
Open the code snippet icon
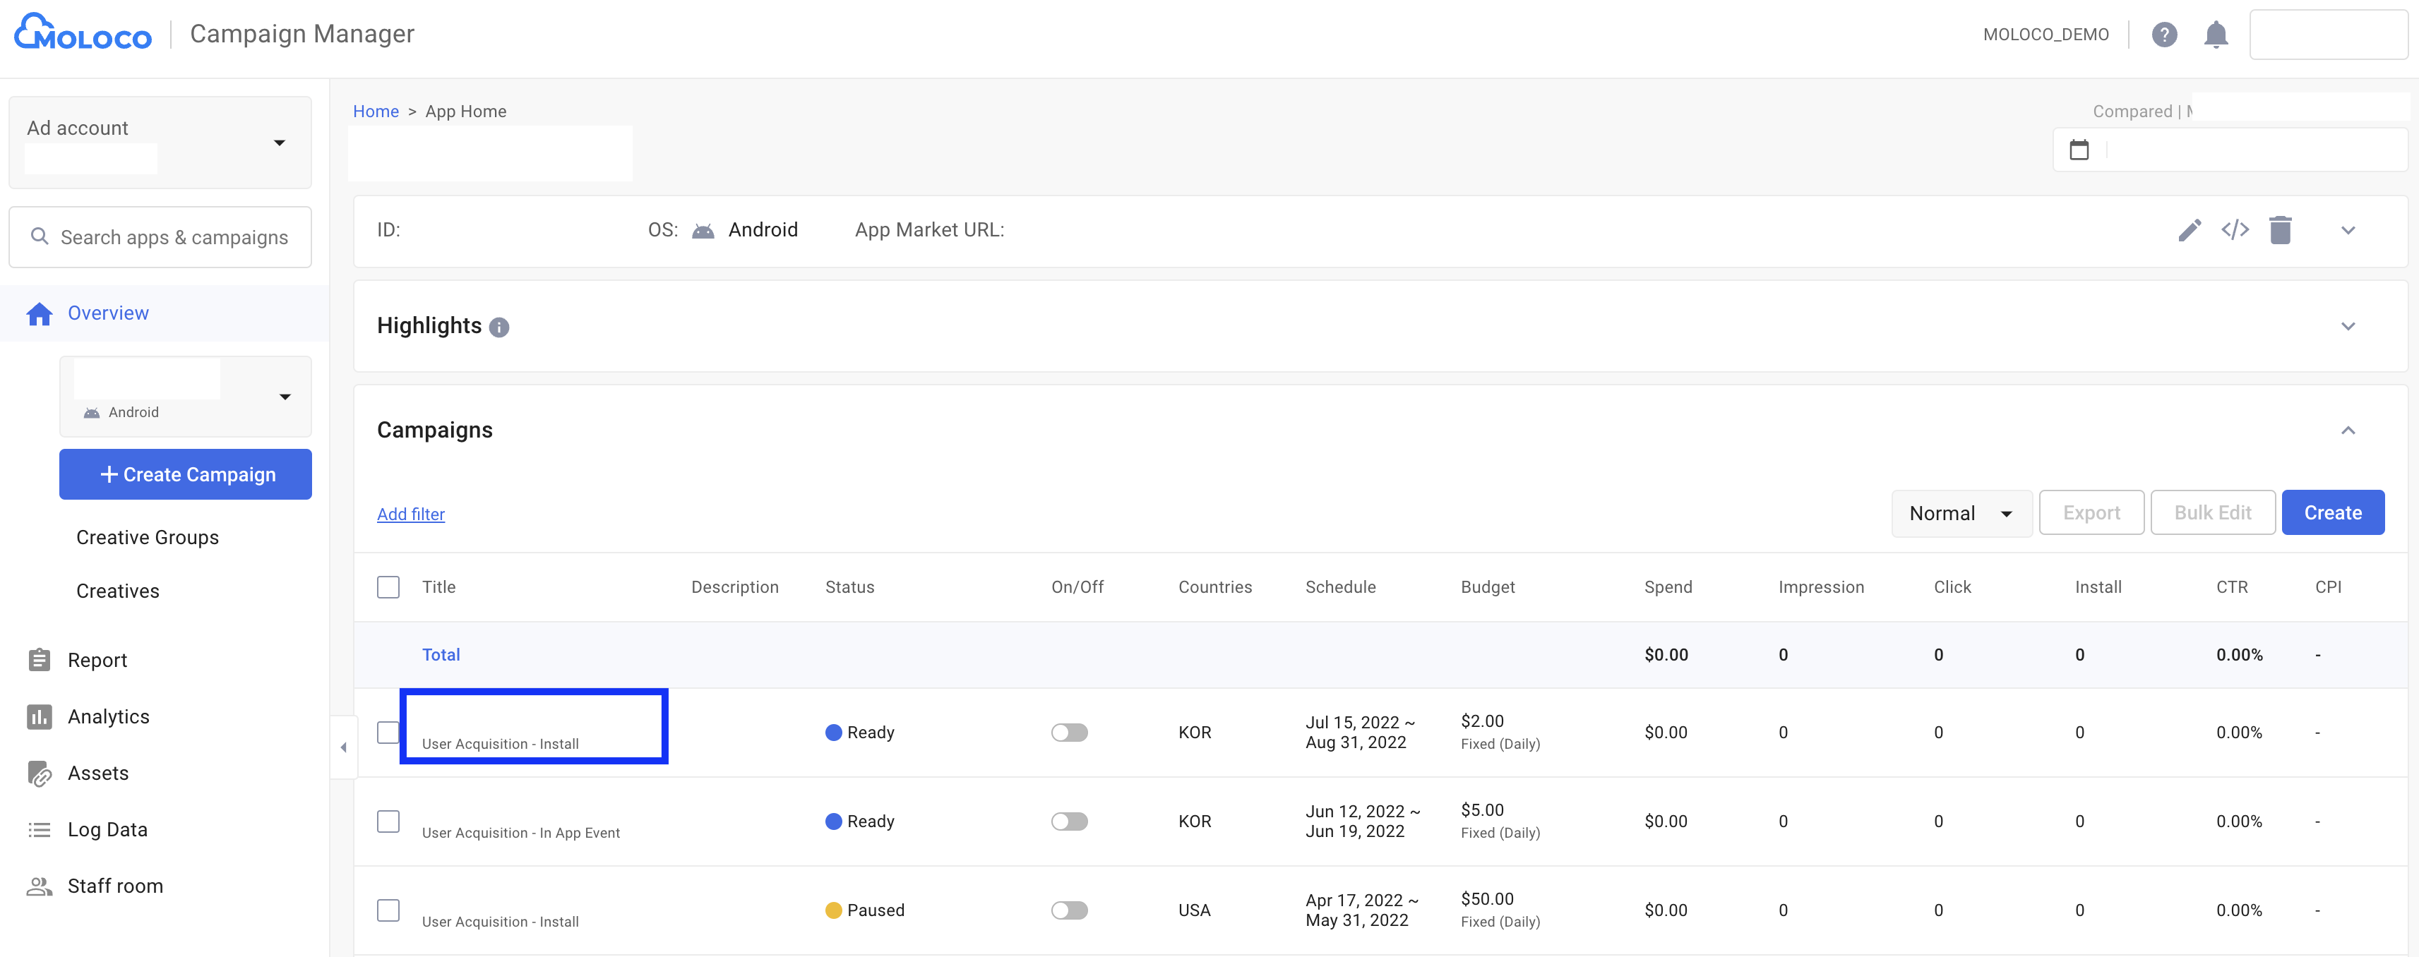click(2234, 230)
